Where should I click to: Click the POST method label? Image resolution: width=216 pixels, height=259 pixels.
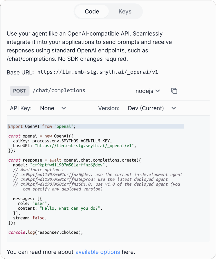(x=19, y=91)
